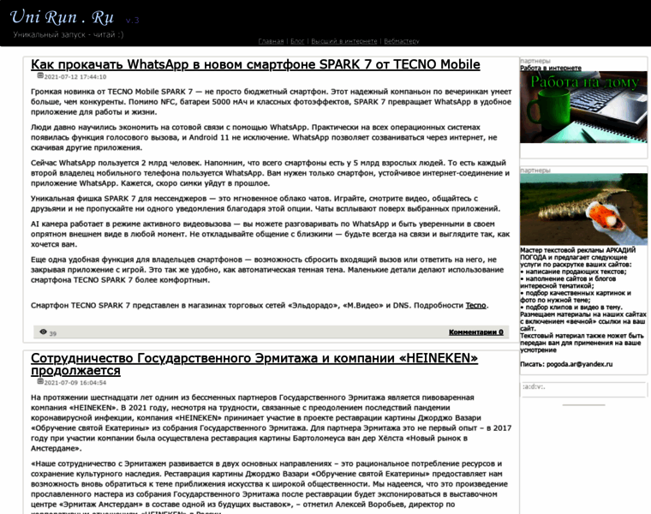Open Комментарии 0 link of first article
Viewport: 651px width, 514px height.
coord(475,332)
